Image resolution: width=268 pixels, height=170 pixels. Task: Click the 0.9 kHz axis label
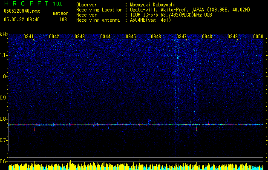pos(4,98)
